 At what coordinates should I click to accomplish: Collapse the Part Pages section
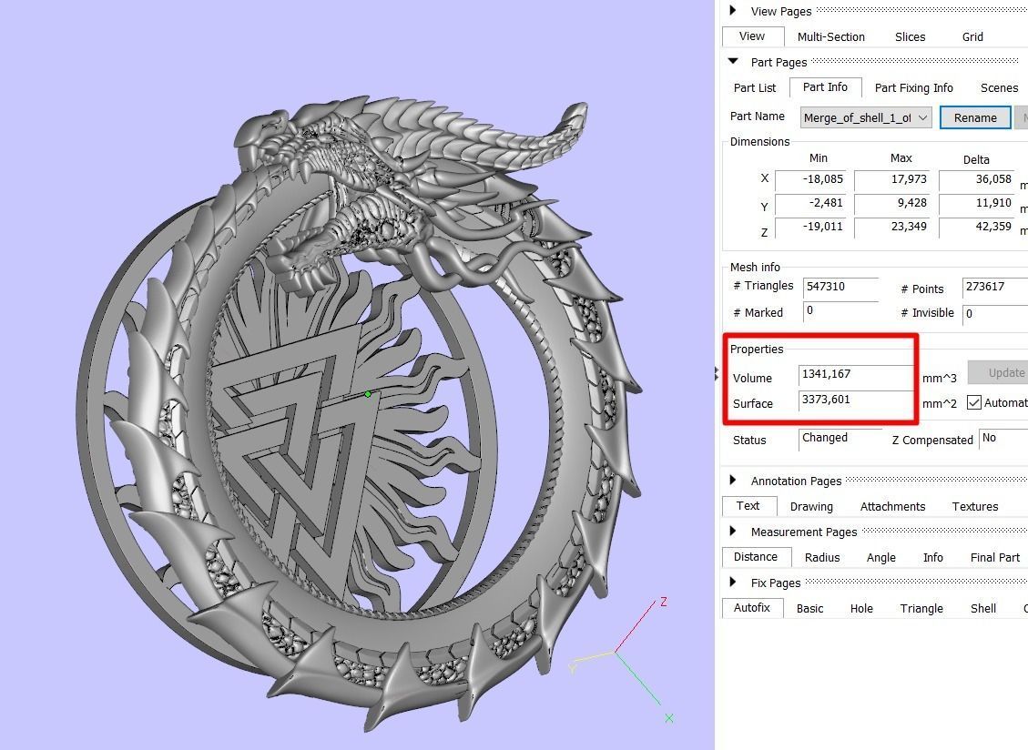733,62
